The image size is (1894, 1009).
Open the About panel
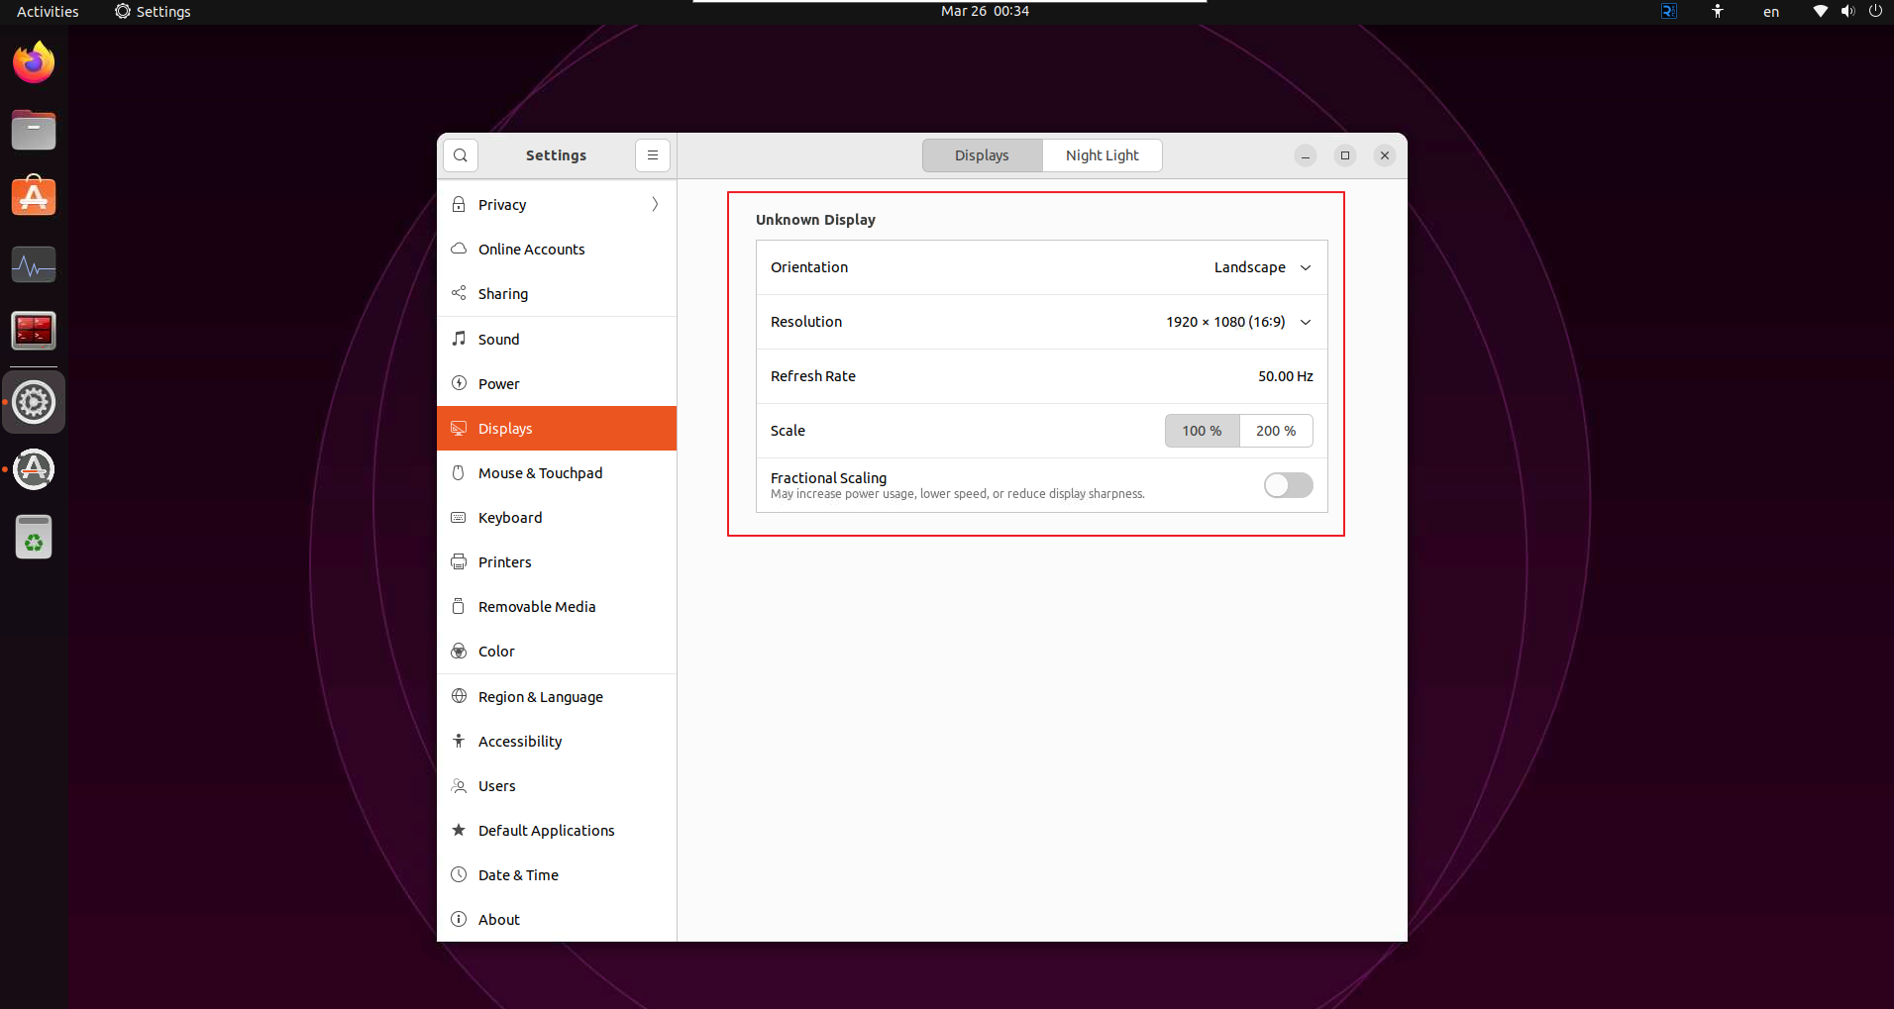pyautogui.click(x=557, y=919)
